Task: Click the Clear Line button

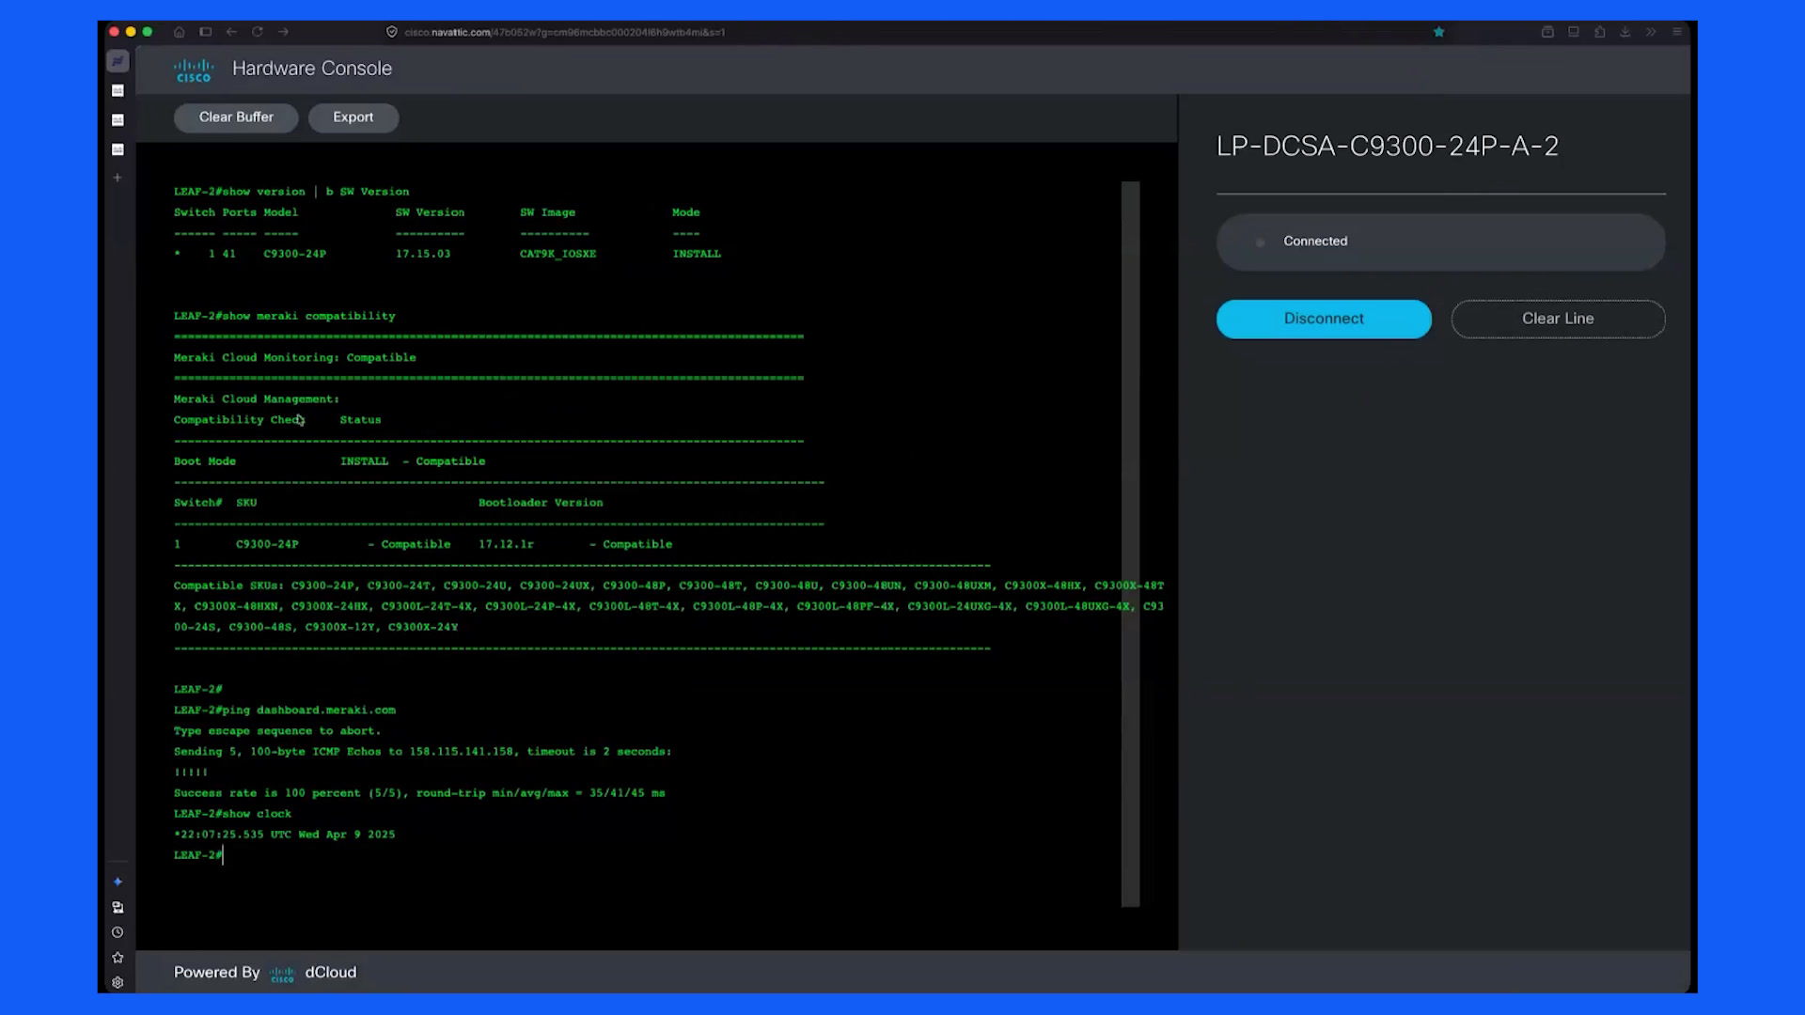Action: coord(1558,319)
